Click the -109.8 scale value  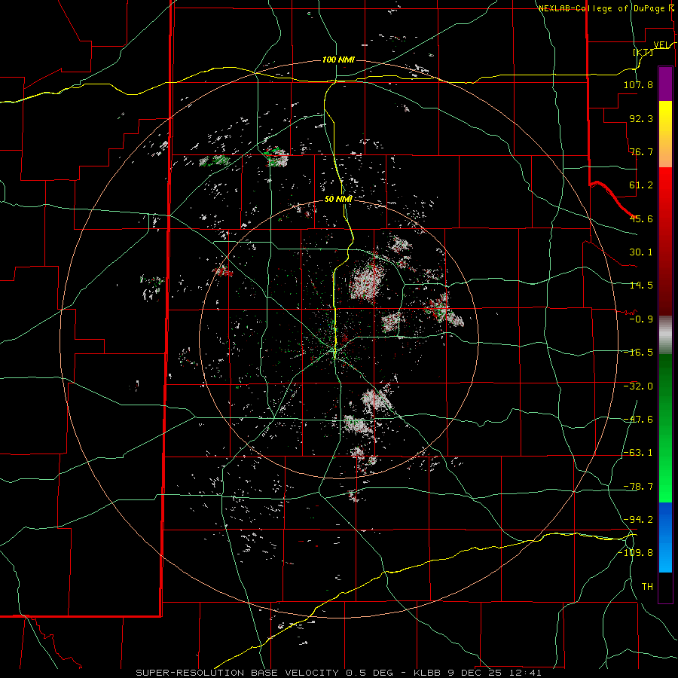[635, 553]
